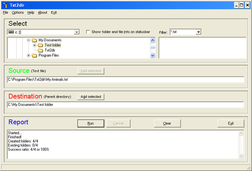Viewport: 252px width, 171px height.
Task: Click the Test folder icon
Action: 40,45
